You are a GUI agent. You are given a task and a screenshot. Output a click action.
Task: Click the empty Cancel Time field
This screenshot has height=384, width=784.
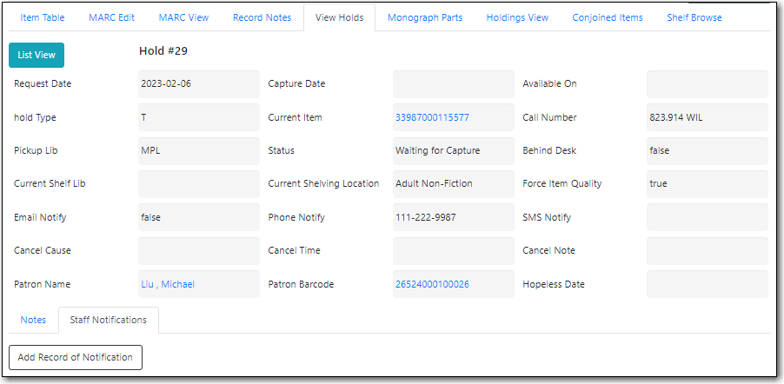click(x=454, y=251)
